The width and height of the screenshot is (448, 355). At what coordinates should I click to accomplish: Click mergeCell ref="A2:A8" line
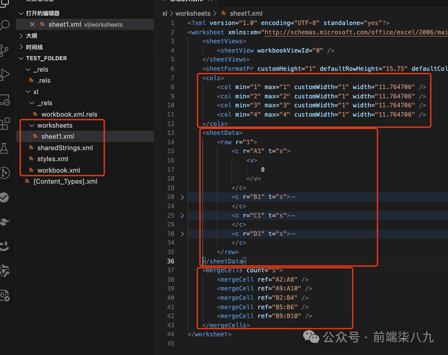[263, 280]
